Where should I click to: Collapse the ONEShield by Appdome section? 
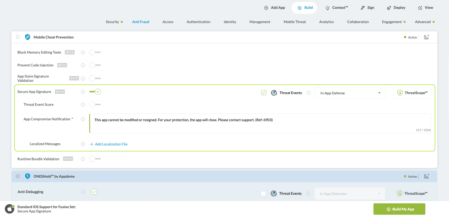tap(18, 176)
